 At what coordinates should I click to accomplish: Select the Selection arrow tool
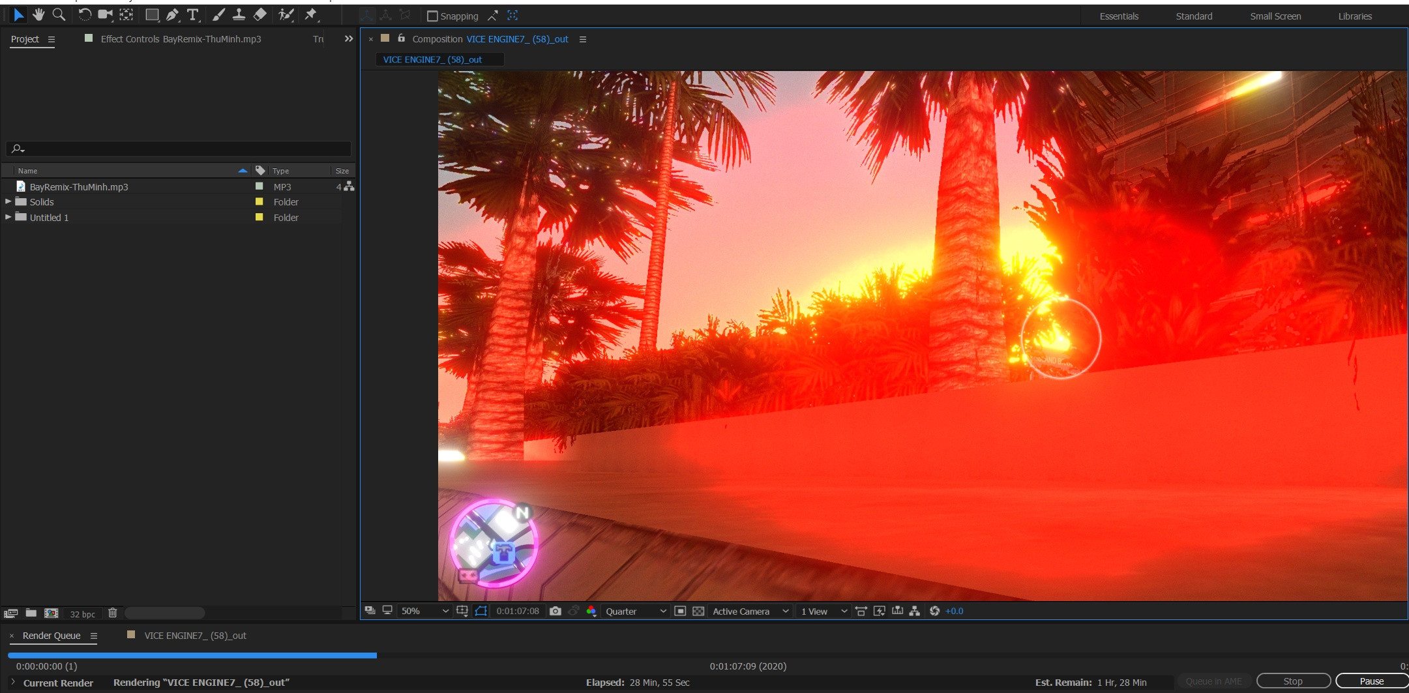click(19, 14)
